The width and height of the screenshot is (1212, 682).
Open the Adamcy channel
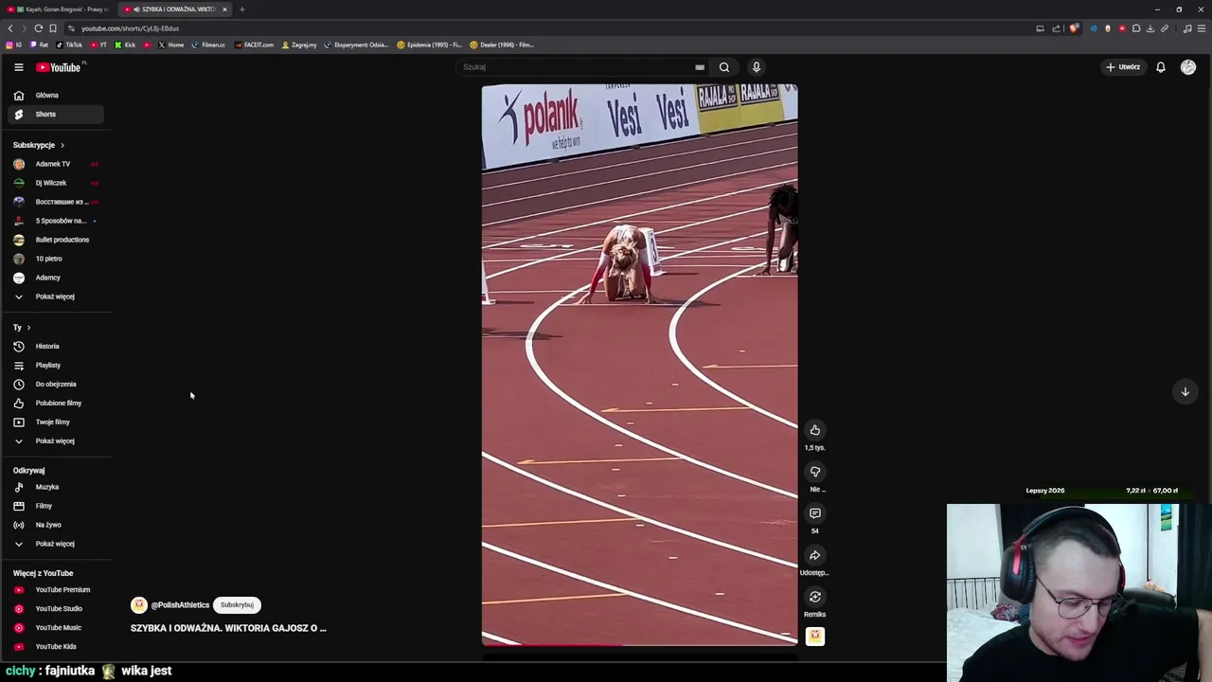55,278
